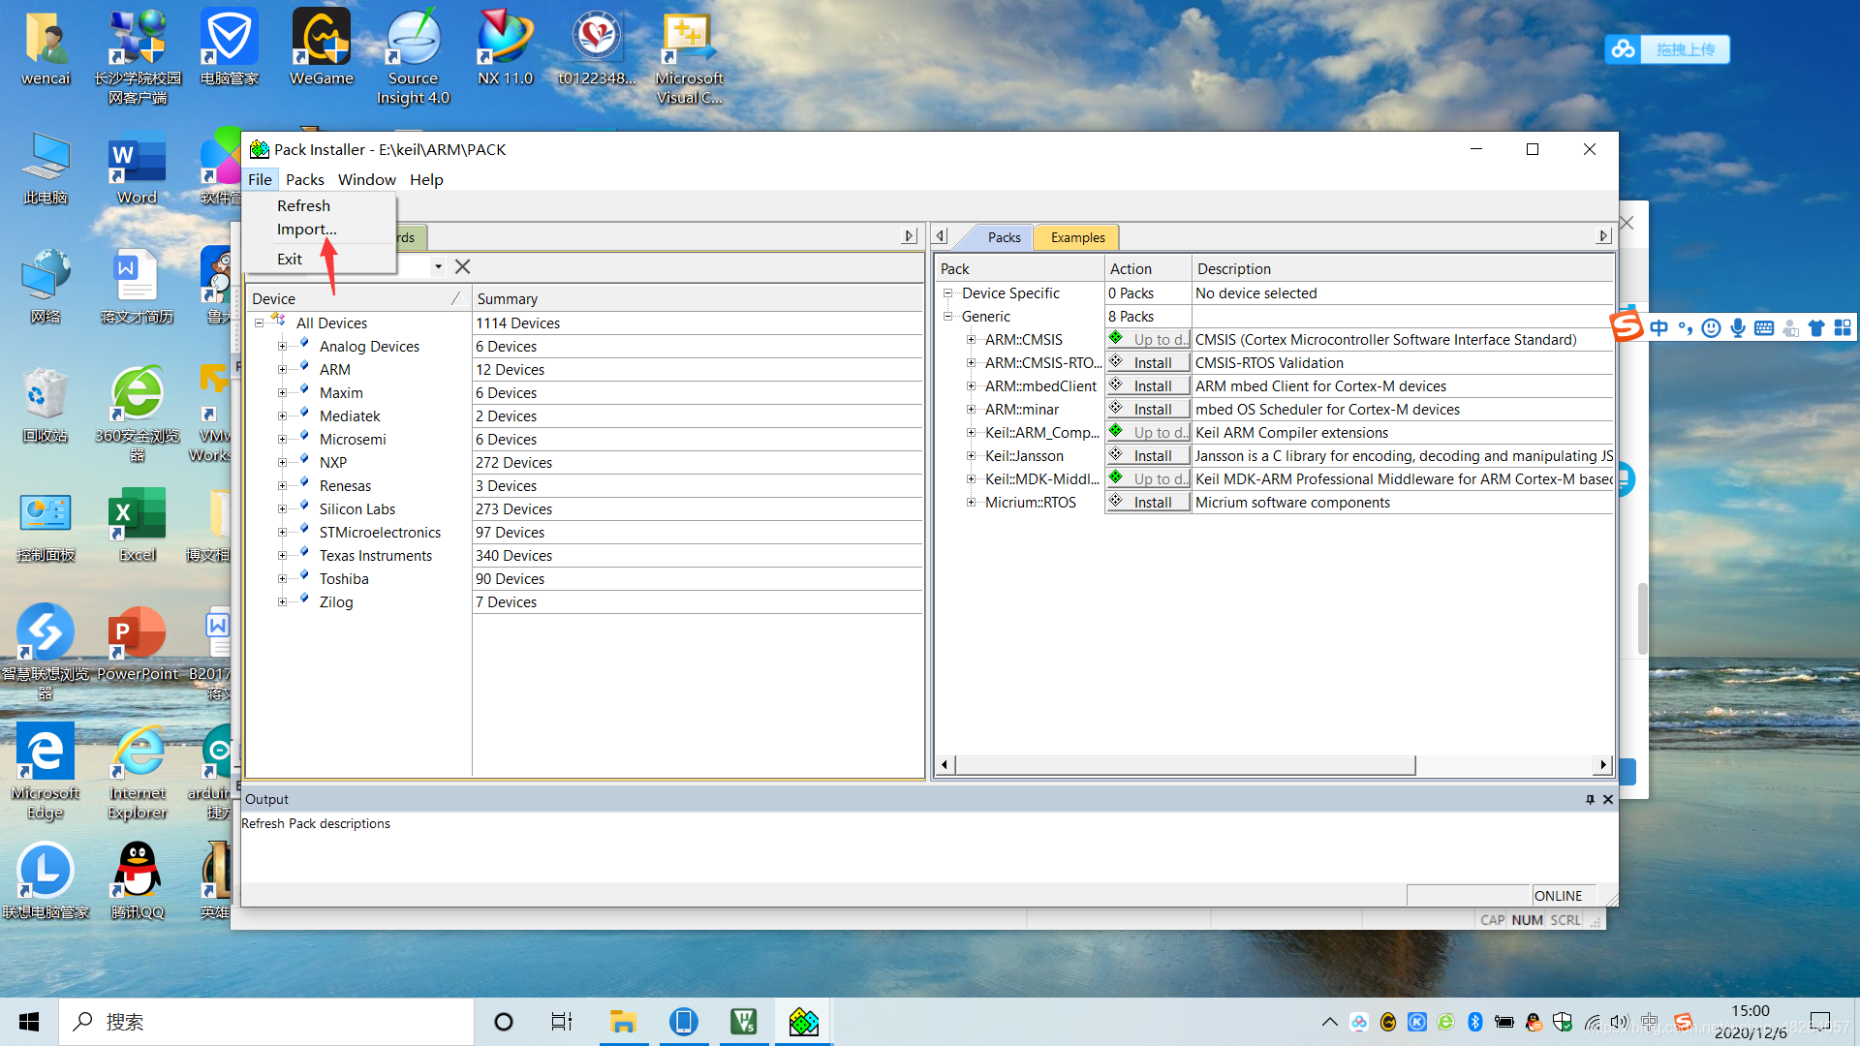This screenshot has width=1860, height=1046.
Task: Expand the Generic packs category
Action: [949, 316]
